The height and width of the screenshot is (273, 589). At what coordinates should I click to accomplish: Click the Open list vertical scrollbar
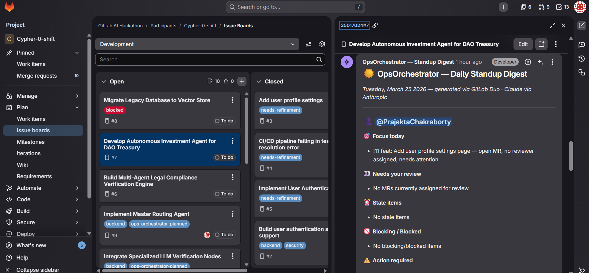point(246,130)
